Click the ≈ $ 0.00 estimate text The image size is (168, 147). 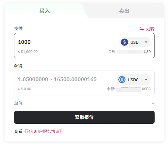[x=25, y=89]
